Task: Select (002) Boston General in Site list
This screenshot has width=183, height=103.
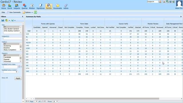Action: 11,29
